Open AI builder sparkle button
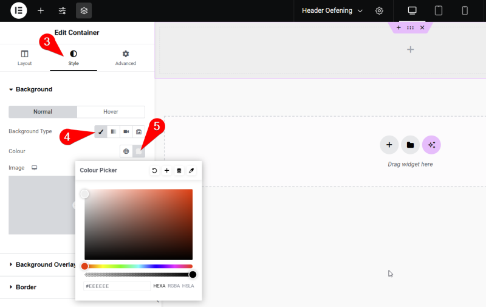This screenshot has width=486, height=307. [x=431, y=145]
